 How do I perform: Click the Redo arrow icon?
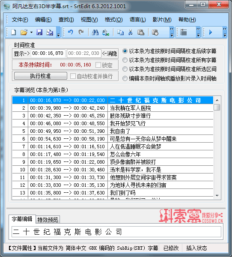(81, 32)
